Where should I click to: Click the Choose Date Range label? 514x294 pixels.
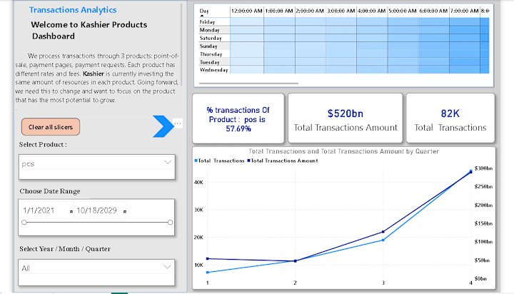click(x=50, y=191)
